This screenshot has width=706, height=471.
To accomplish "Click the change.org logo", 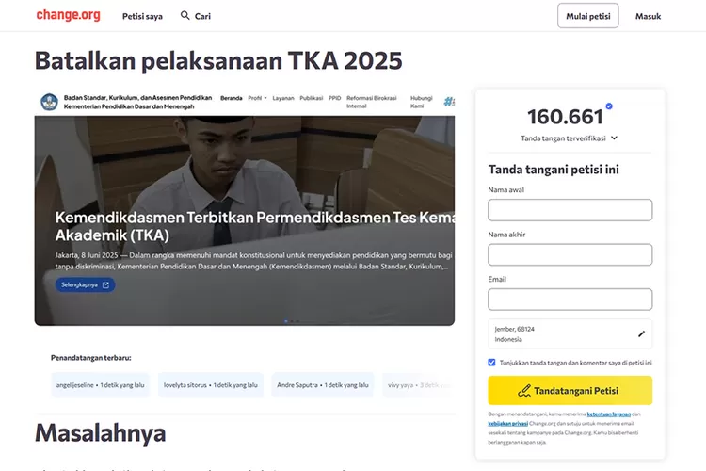I will 68,15.
